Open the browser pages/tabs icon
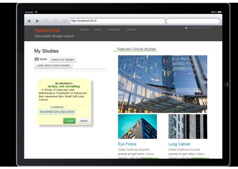Viewport: 238px width, 169px height. click(46, 21)
